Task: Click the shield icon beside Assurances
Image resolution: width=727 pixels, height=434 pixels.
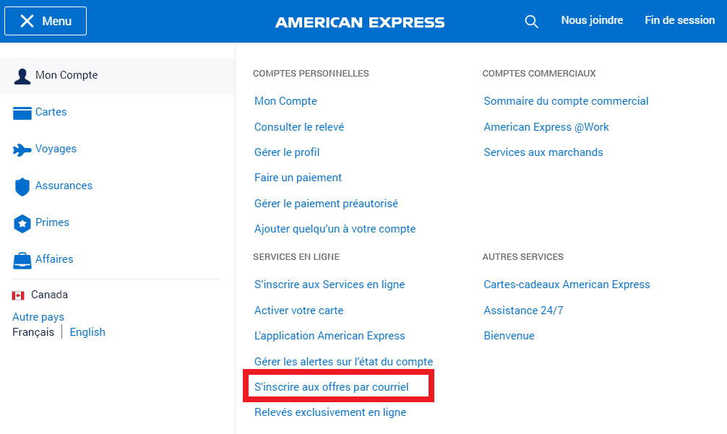Action: click(x=22, y=186)
